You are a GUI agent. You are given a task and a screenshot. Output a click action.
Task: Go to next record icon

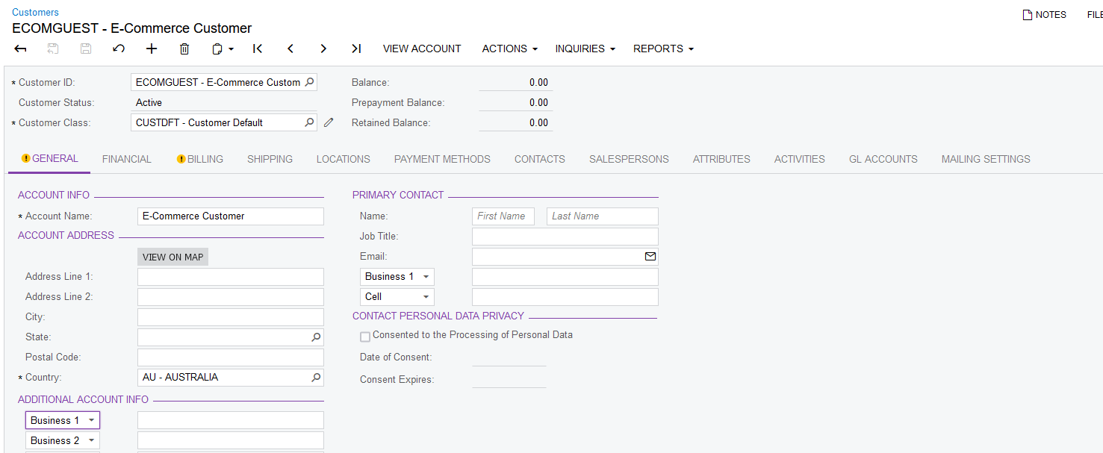[x=323, y=49]
